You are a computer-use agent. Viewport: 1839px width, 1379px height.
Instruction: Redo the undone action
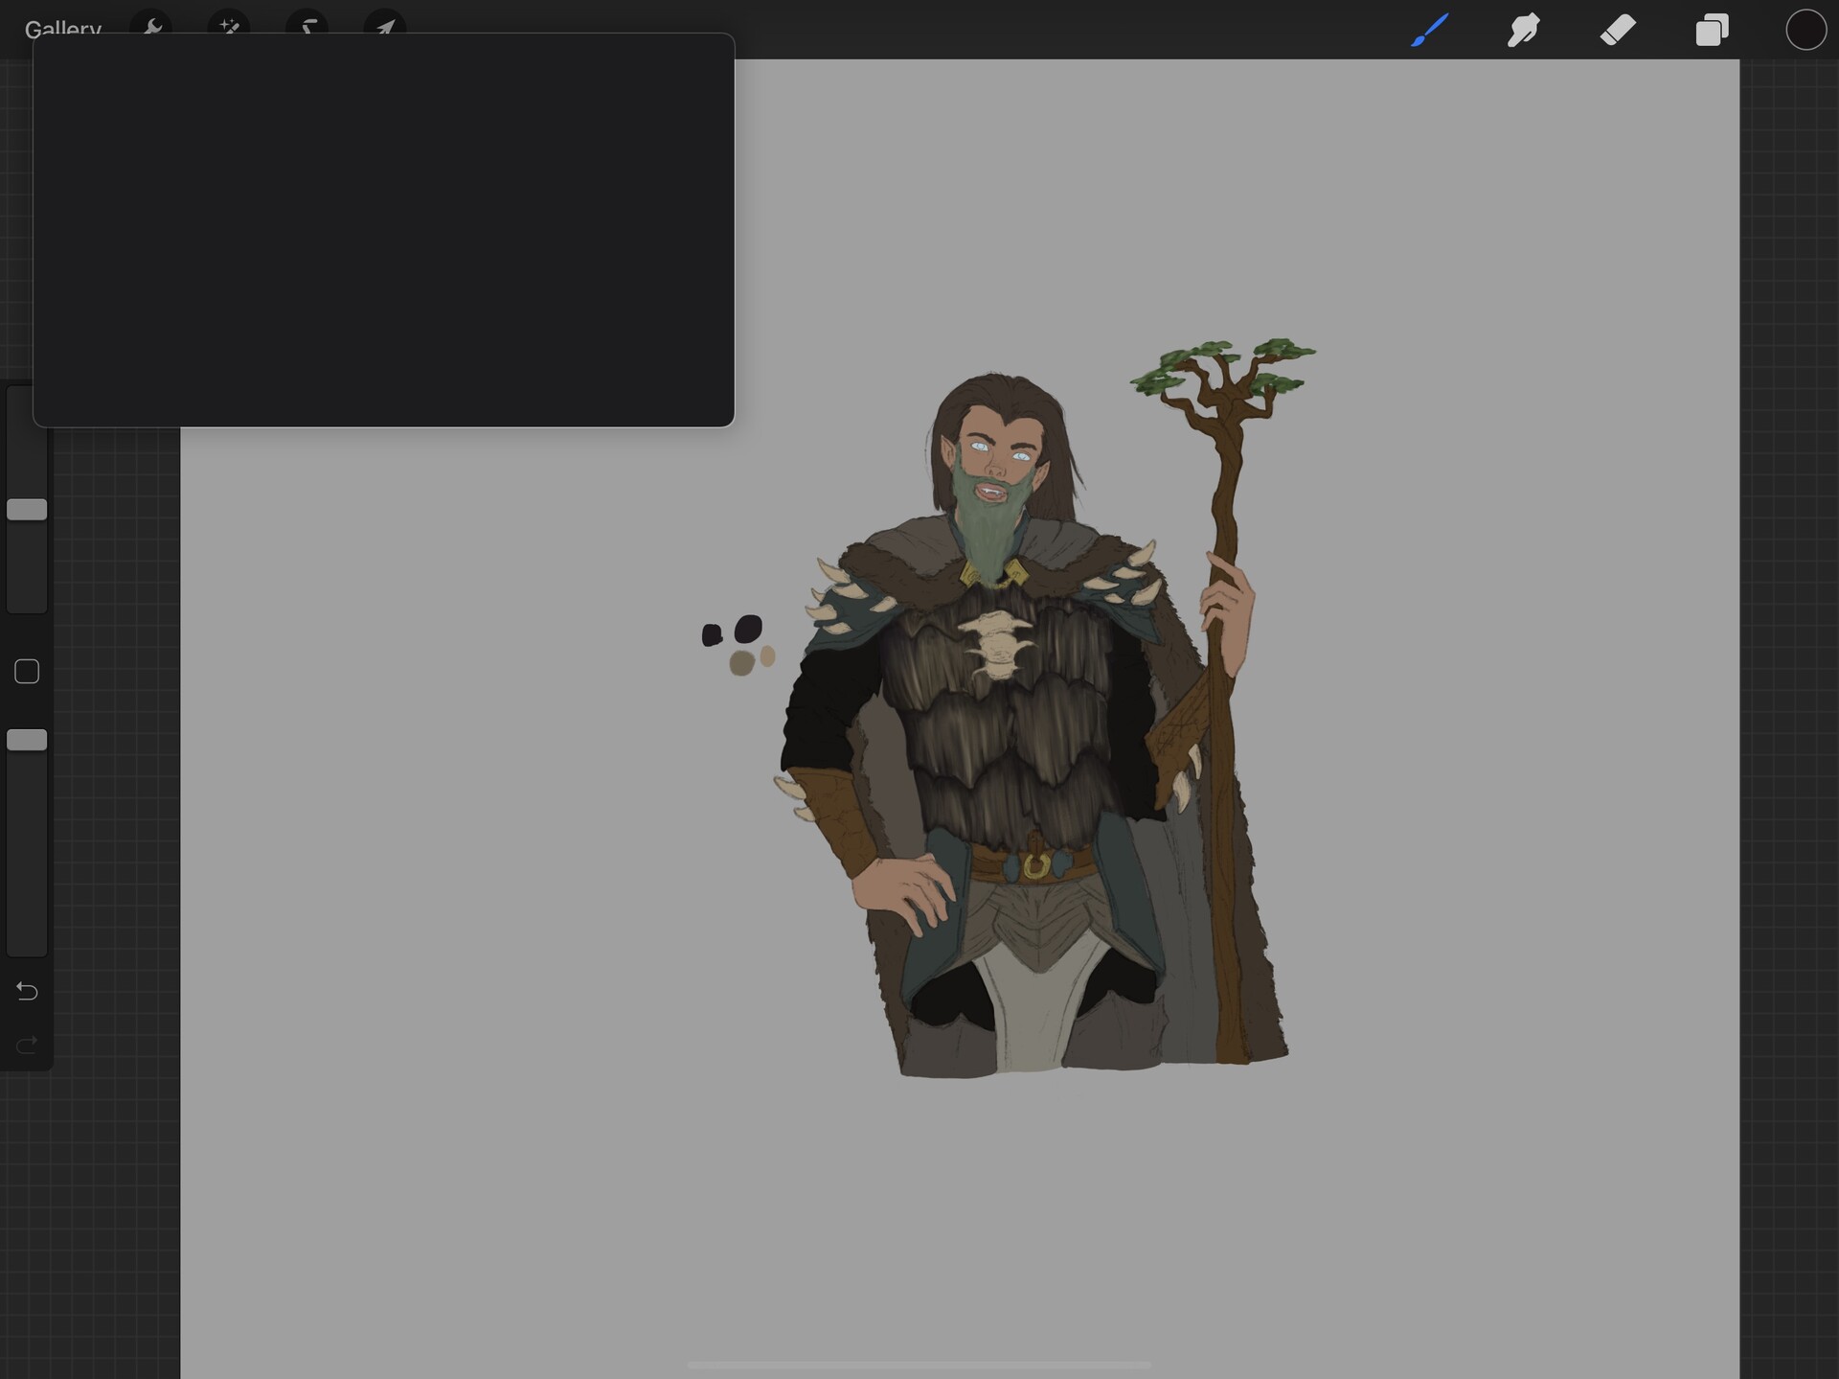click(27, 1045)
